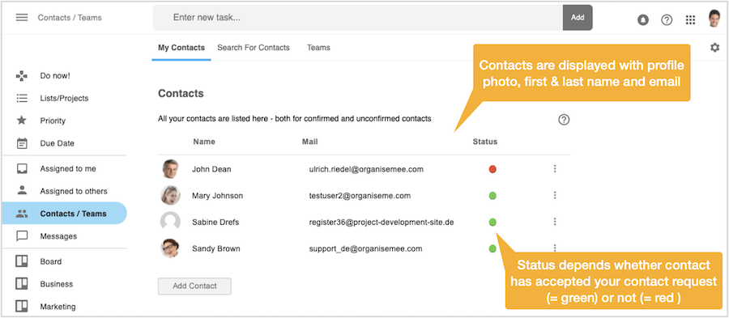Click the Board list icon
Viewport: 729px width, 318px height.
[22, 261]
